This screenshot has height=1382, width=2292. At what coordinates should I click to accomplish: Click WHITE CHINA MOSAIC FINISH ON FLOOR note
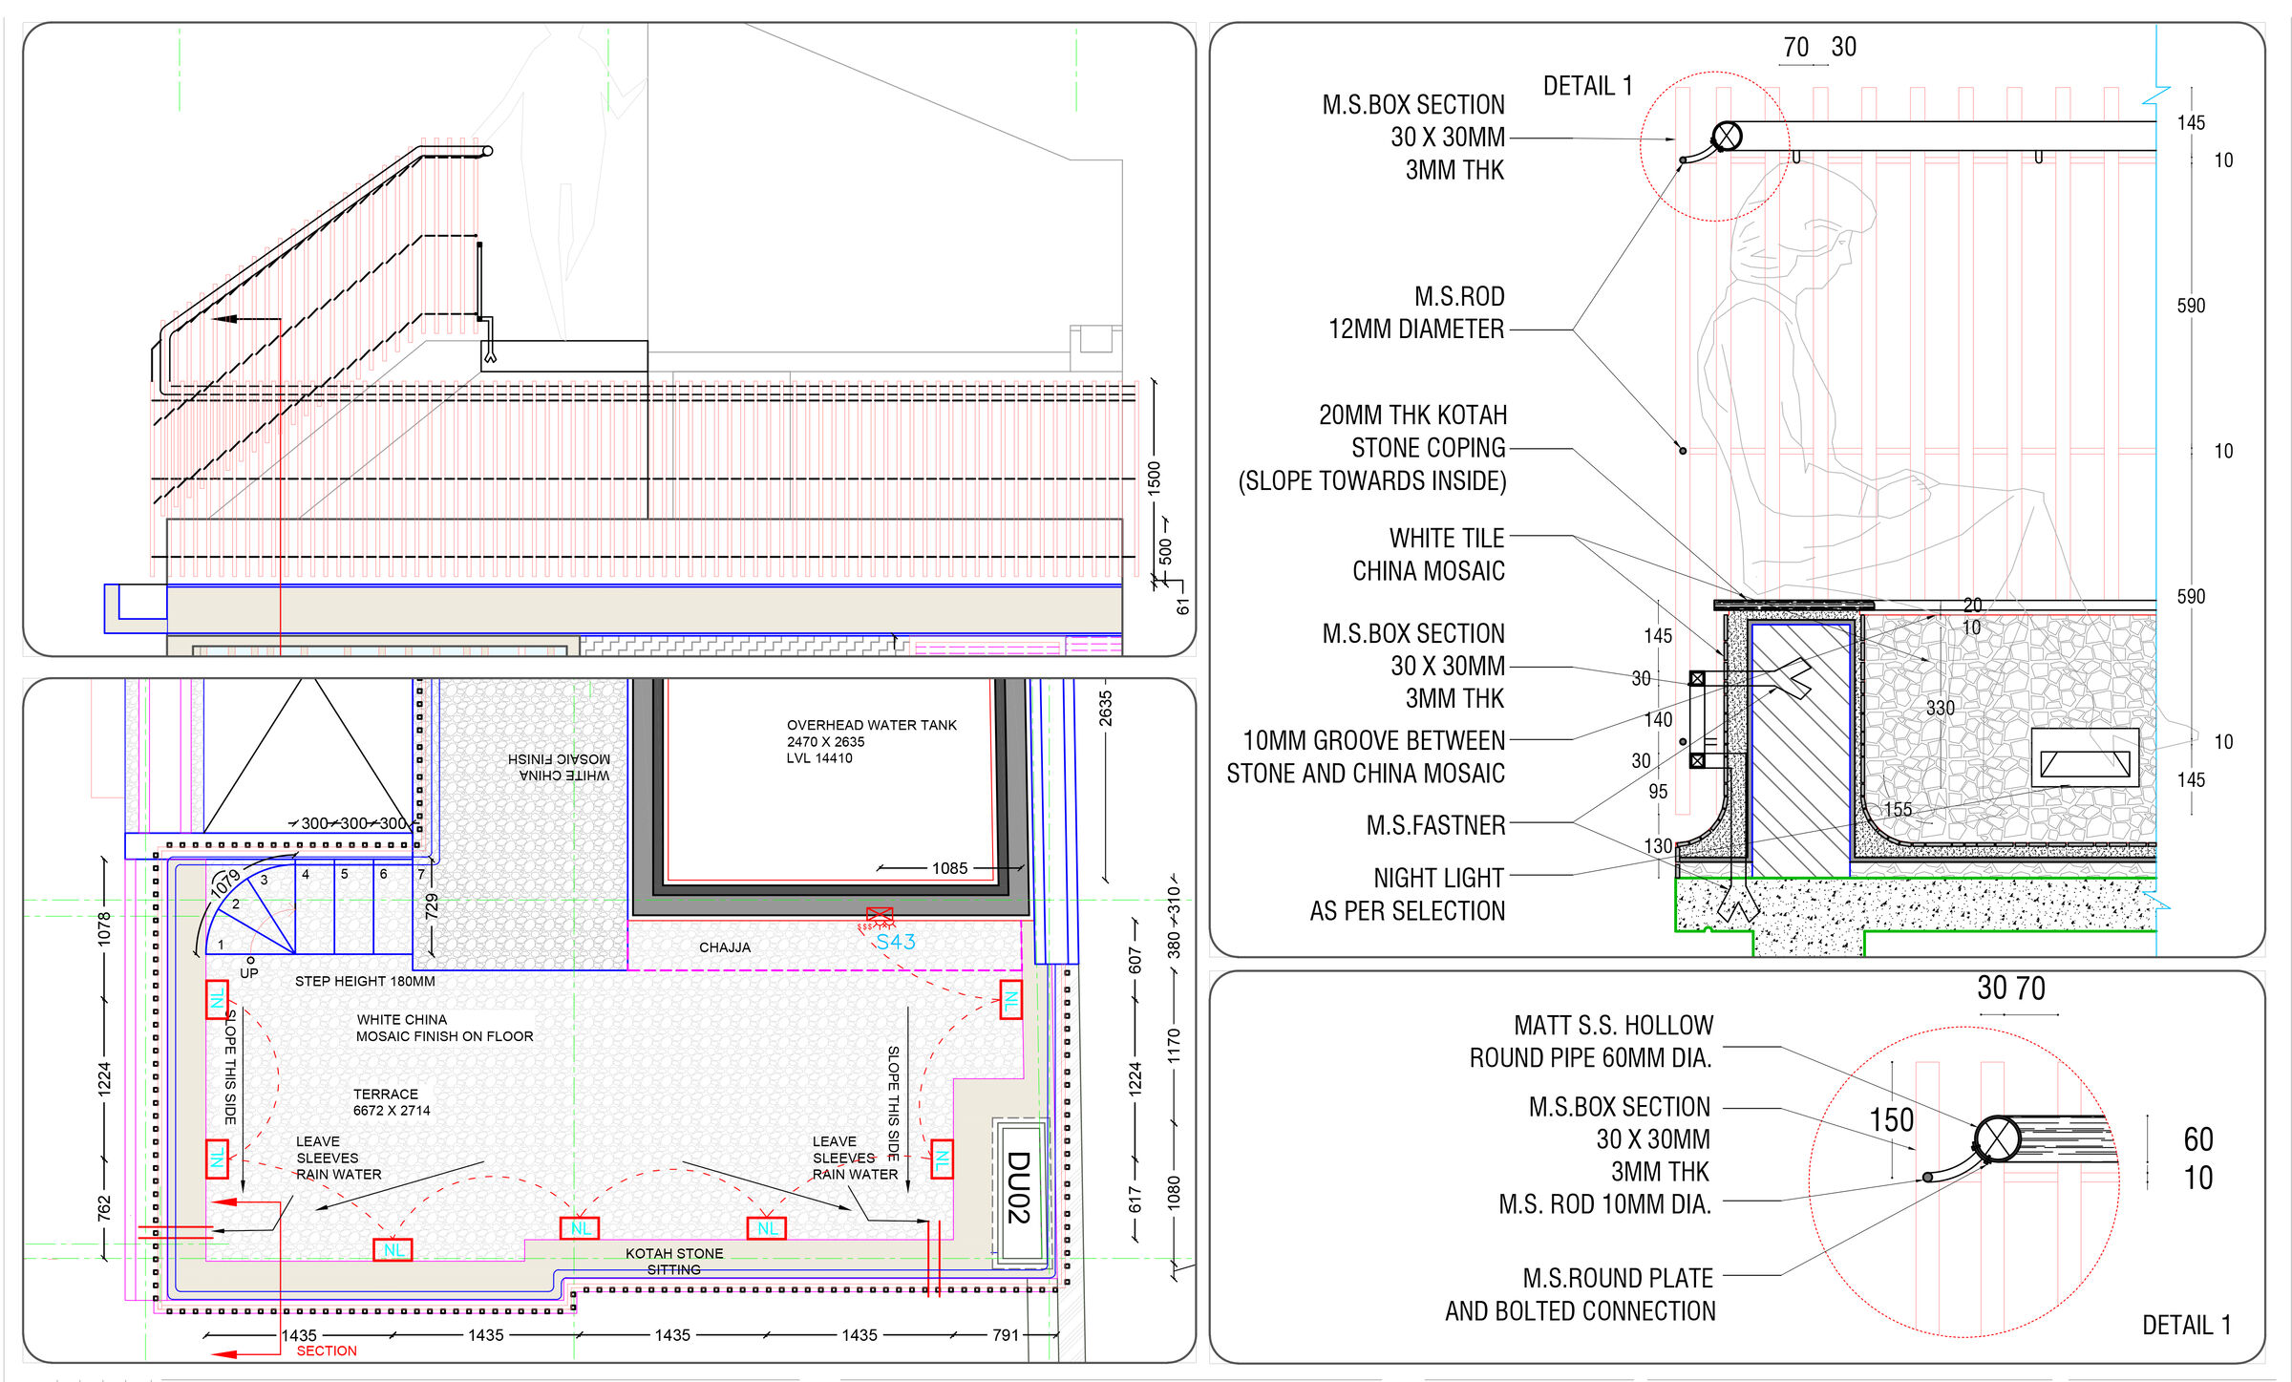tap(445, 1028)
